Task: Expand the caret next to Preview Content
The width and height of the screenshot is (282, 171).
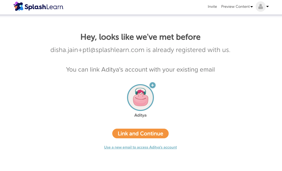Action: click(x=252, y=7)
